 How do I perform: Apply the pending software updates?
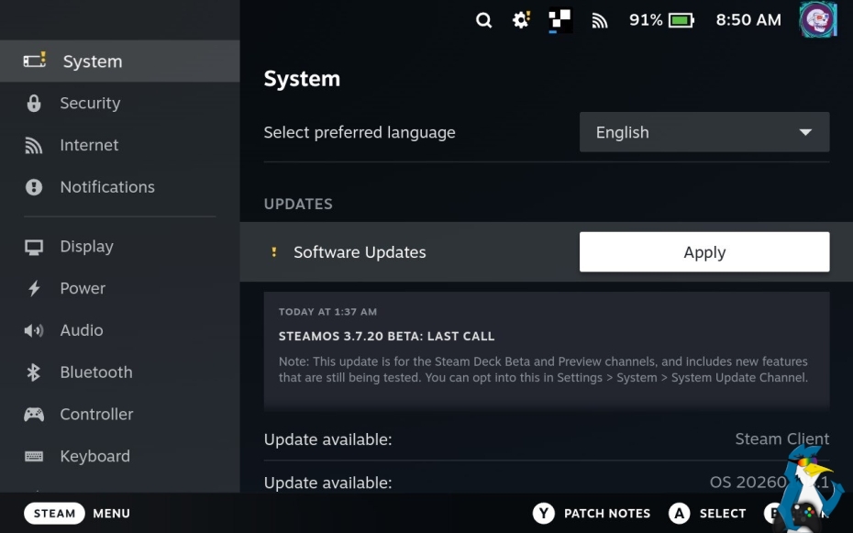point(703,252)
